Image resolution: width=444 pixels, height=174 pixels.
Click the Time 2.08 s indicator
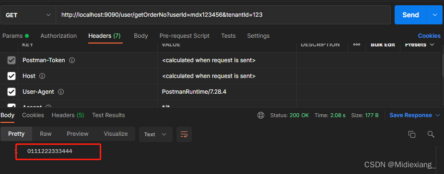[329, 115]
